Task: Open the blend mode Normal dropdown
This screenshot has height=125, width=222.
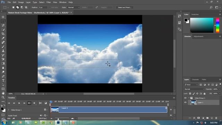Action: pos(194,89)
